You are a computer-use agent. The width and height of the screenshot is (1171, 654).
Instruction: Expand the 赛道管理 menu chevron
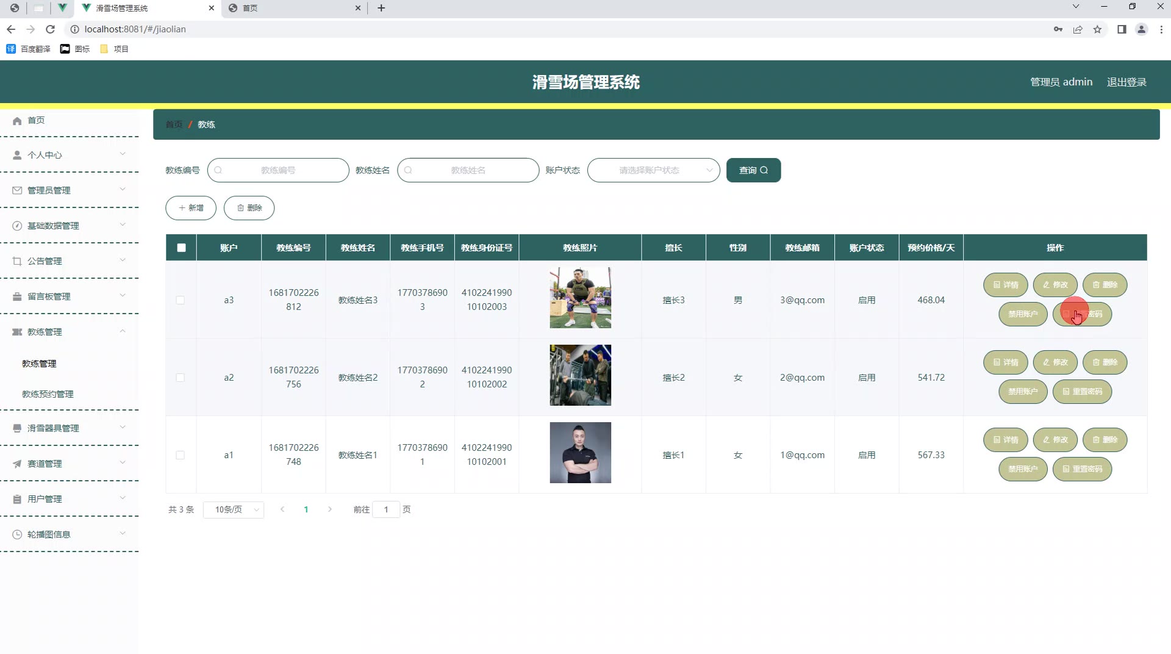click(123, 463)
